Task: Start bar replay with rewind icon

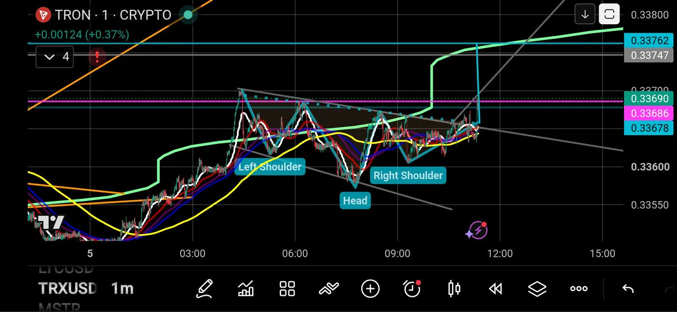Action: click(495, 289)
